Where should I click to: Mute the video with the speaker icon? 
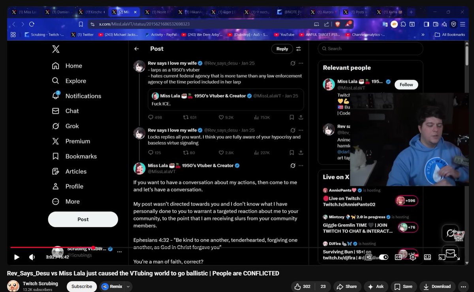[x=32, y=257]
